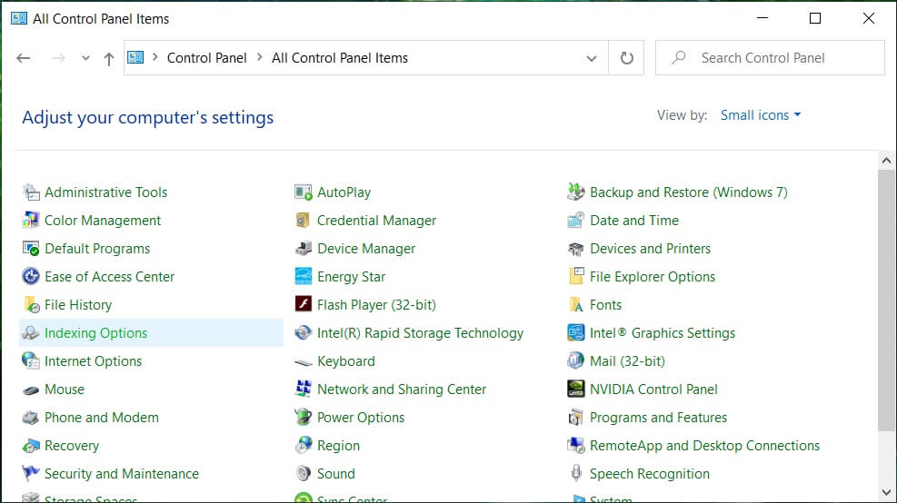This screenshot has width=897, height=503.
Task: Open Mail (32-bit)
Action: click(627, 360)
